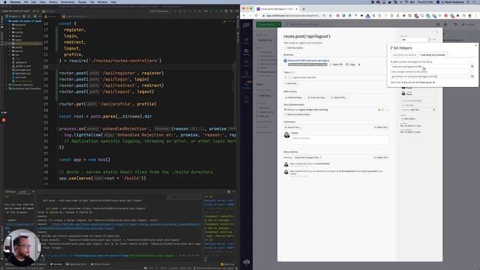Click the Open PR button
Viewport: 480px width, 270px height.
(x=336, y=64)
